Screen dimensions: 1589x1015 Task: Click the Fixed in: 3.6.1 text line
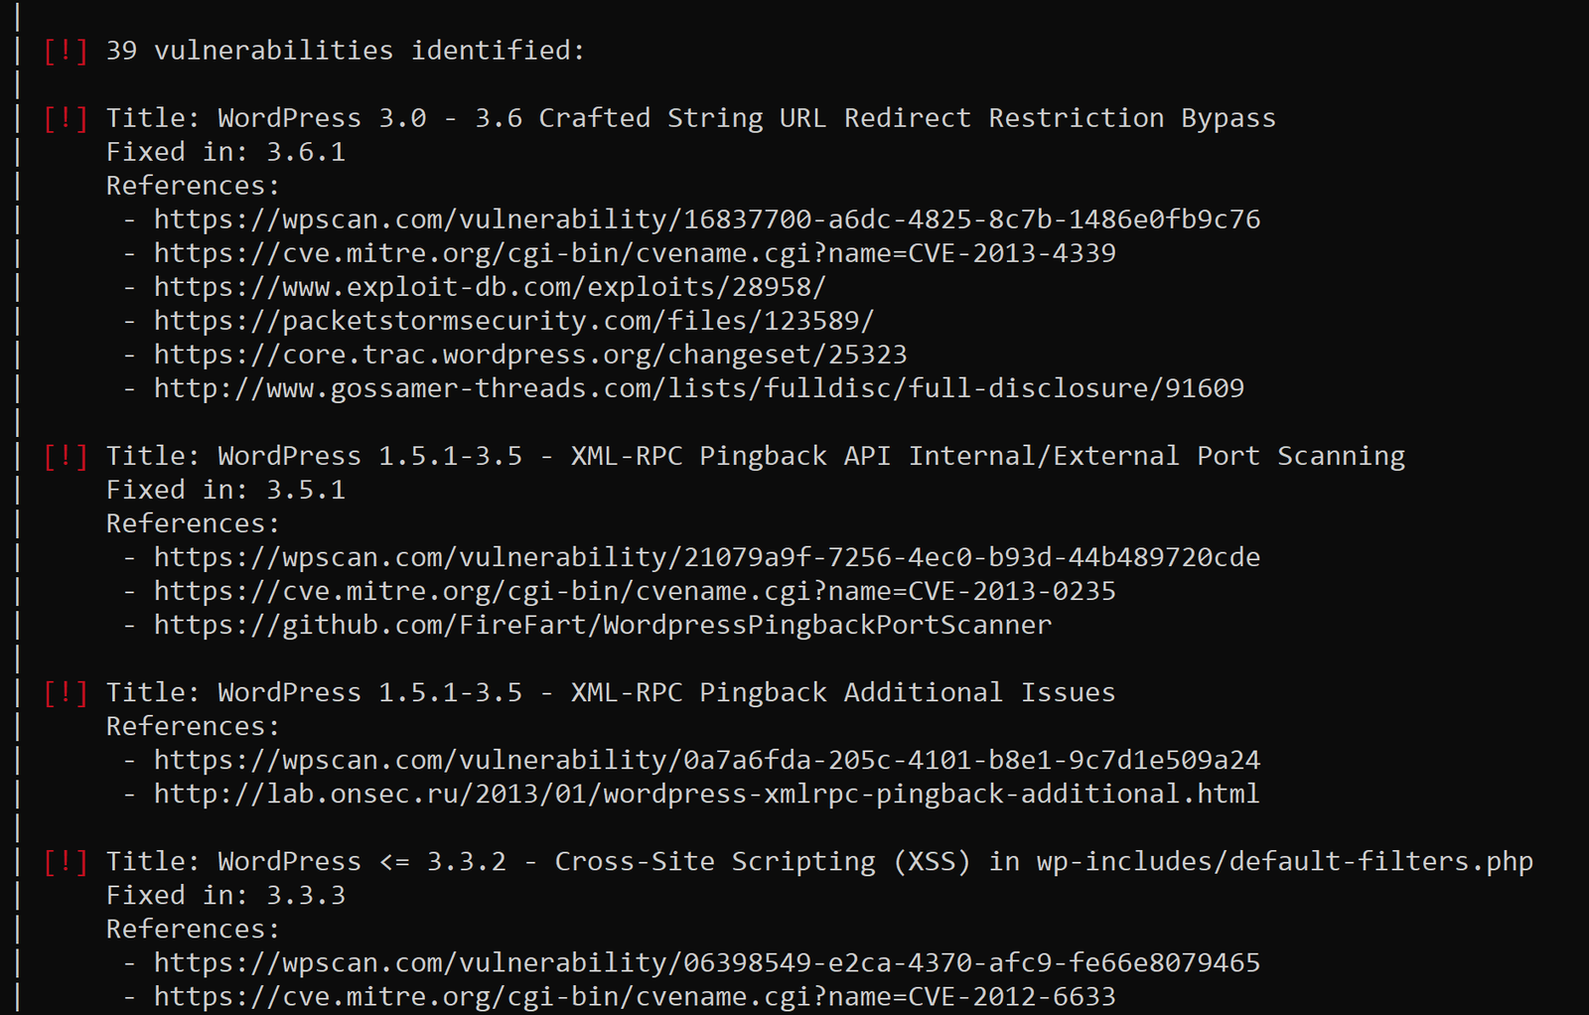225,151
